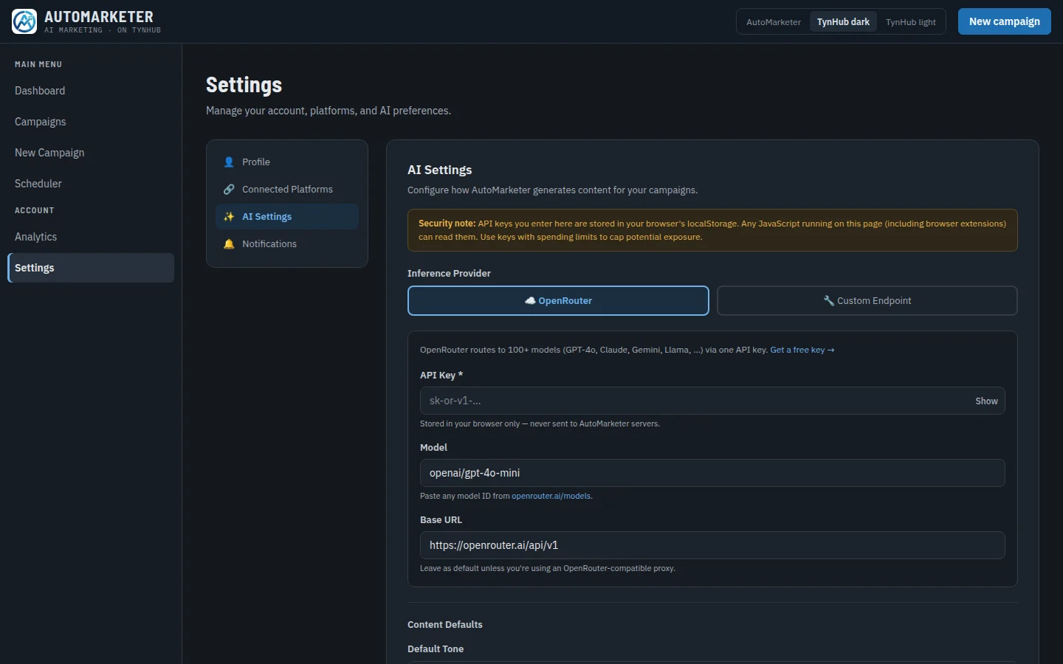
Task: Click the AI Settings sparkle icon
Action: pyautogui.click(x=229, y=217)
